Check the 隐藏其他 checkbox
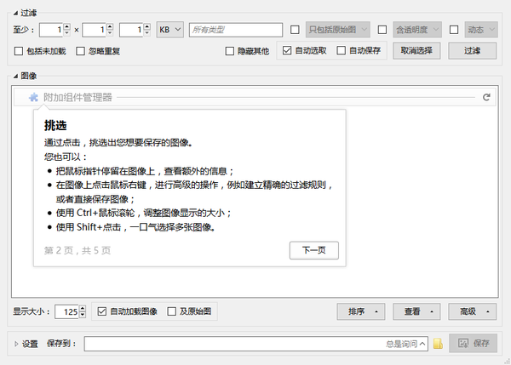This screenshot has height=365, width=511. coord(229,51)
